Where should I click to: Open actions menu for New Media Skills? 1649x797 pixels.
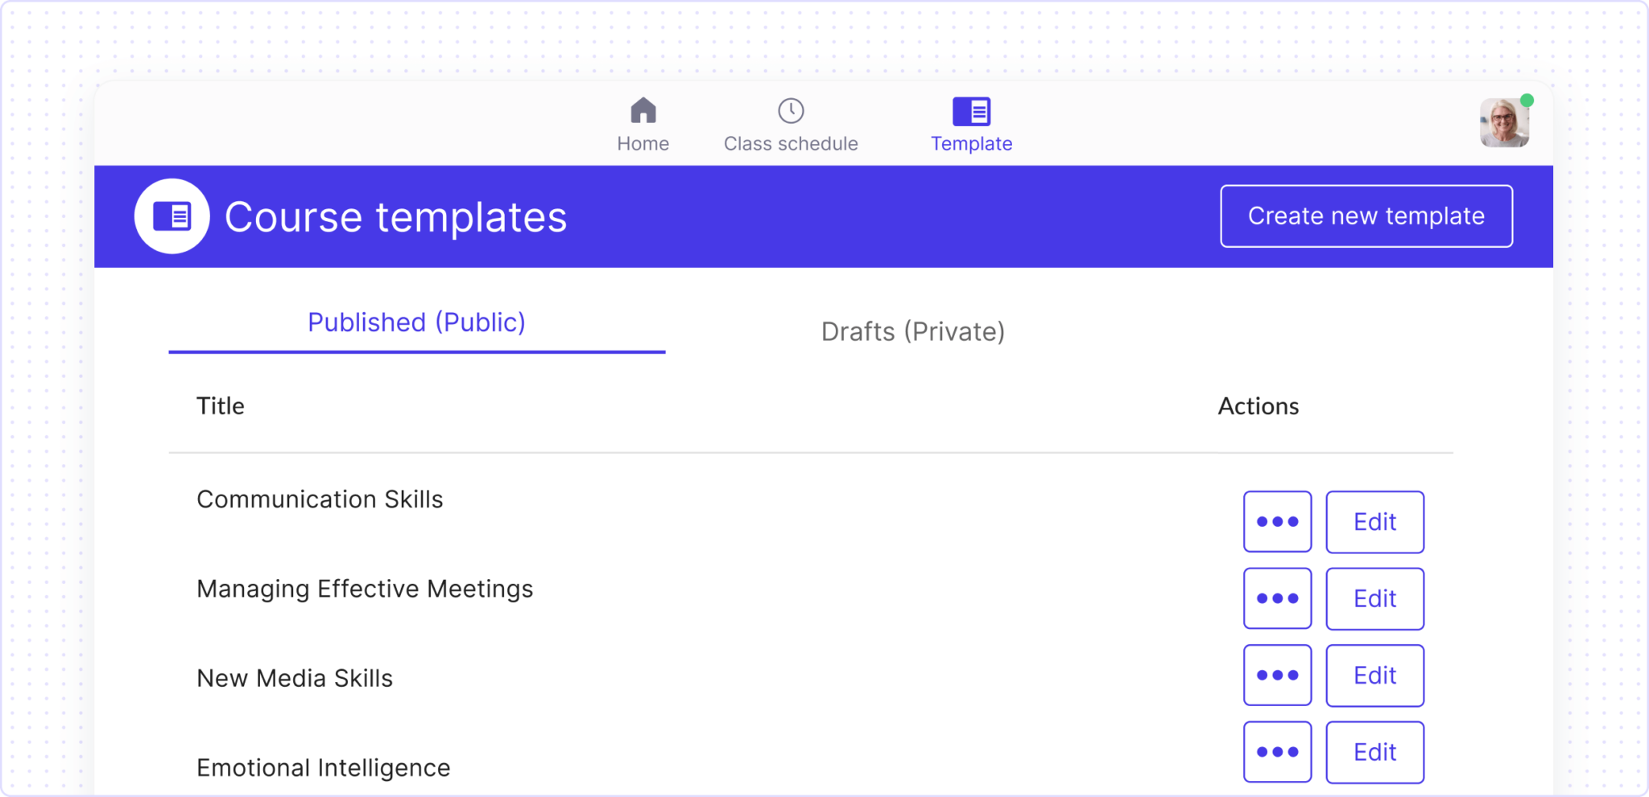[1277, 675]
